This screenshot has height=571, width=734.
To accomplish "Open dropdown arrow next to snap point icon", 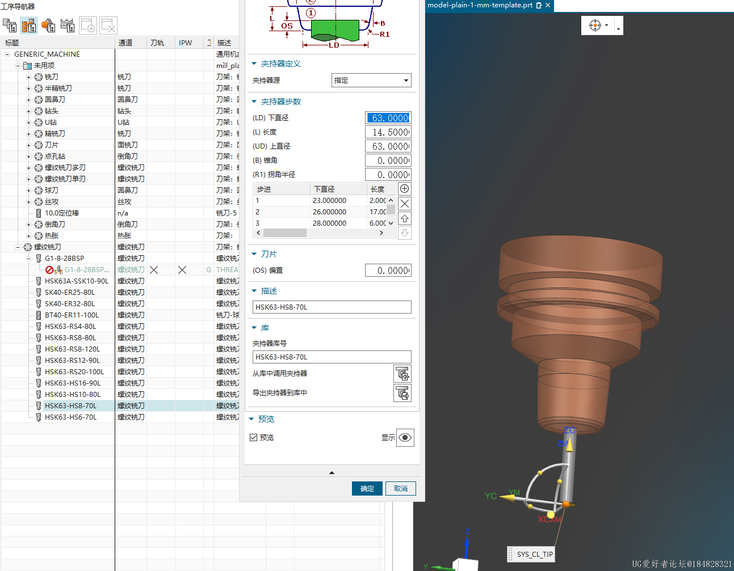I will [x=606, y=26].
